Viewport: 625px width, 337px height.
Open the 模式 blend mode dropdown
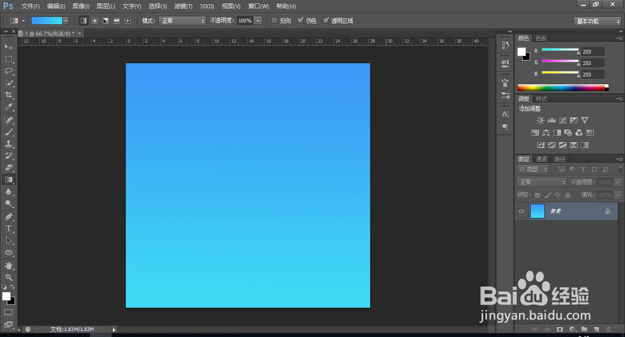182,21
